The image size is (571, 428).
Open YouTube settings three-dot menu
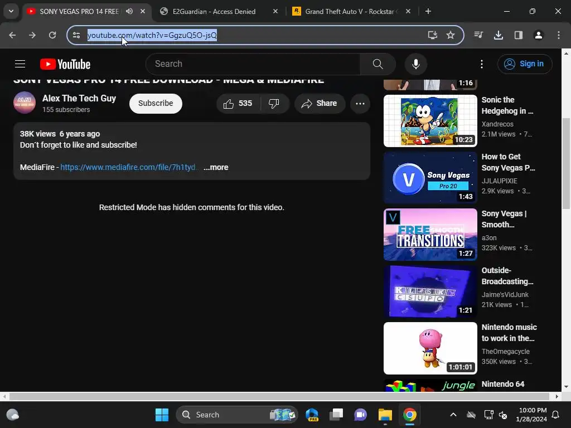[481, 64]
